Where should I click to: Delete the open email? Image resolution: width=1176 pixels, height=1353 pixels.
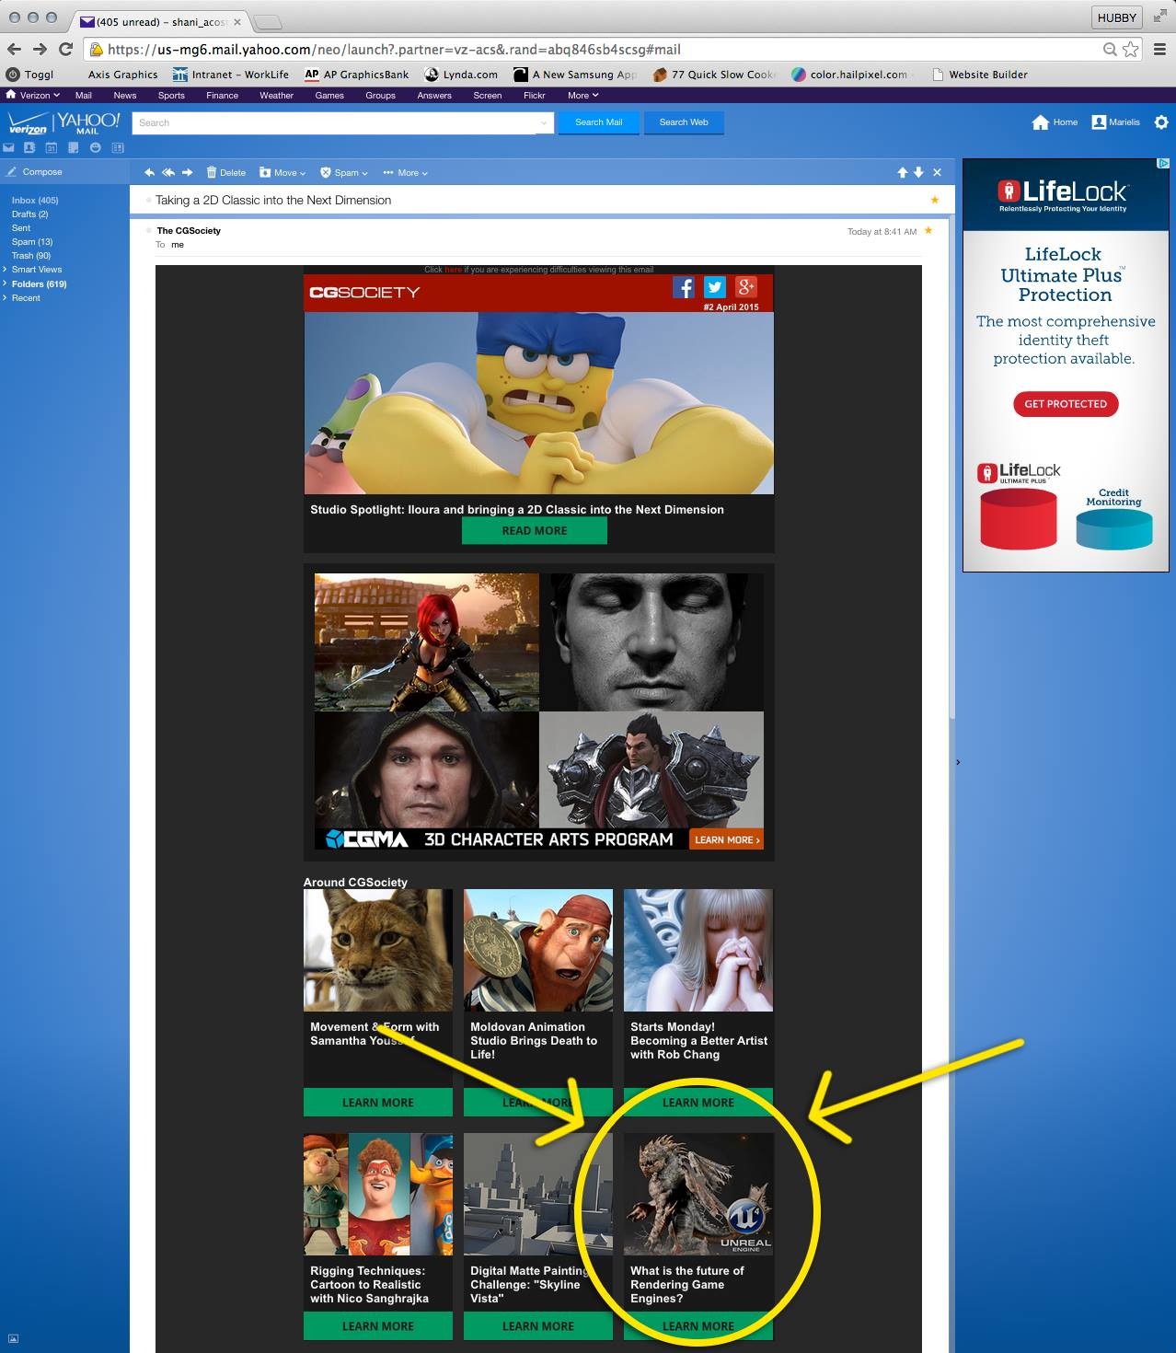pos(226,172)
